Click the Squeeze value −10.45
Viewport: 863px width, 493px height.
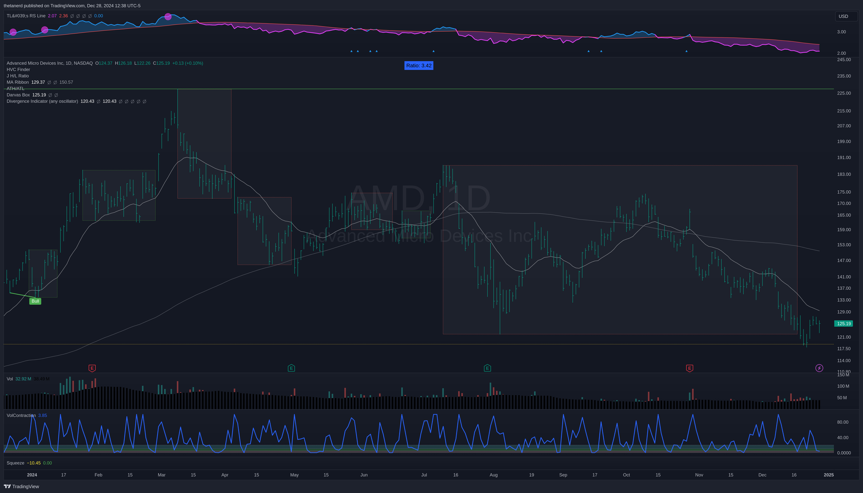click(34, 463)
